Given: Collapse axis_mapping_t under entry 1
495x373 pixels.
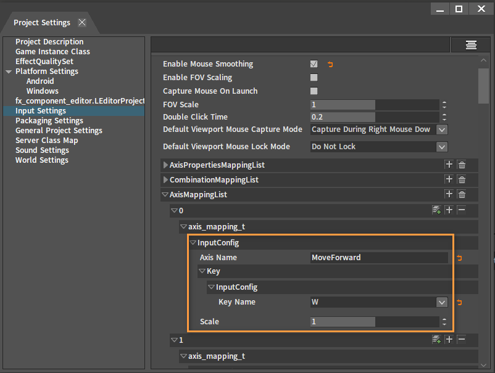Looking at the screenshot, I should coord(183,356).
